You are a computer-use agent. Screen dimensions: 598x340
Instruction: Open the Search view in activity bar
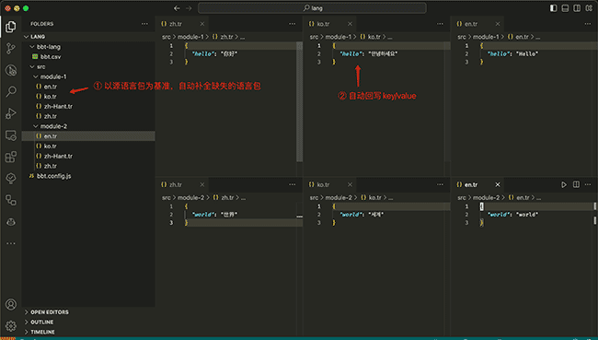coord(11,91)
